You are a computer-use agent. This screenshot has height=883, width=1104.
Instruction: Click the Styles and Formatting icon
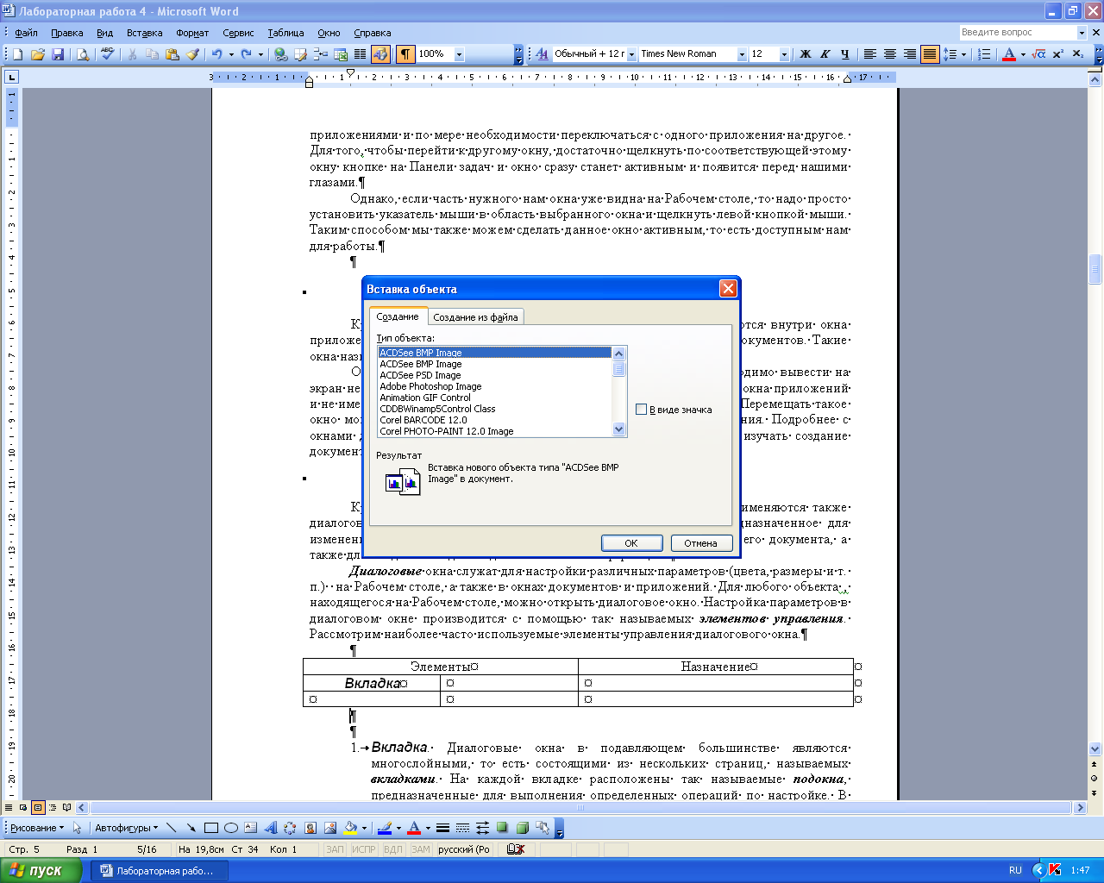click(542, 54)
